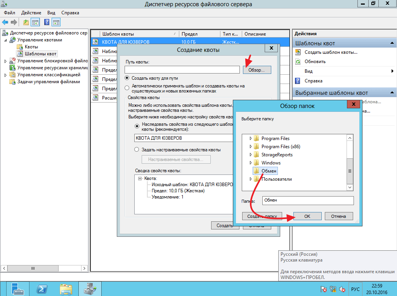Choose 'Задать настраиваемые свойства квоты' radio button
The height and width of the screenshot is (296, 397).
click(137, 149)
